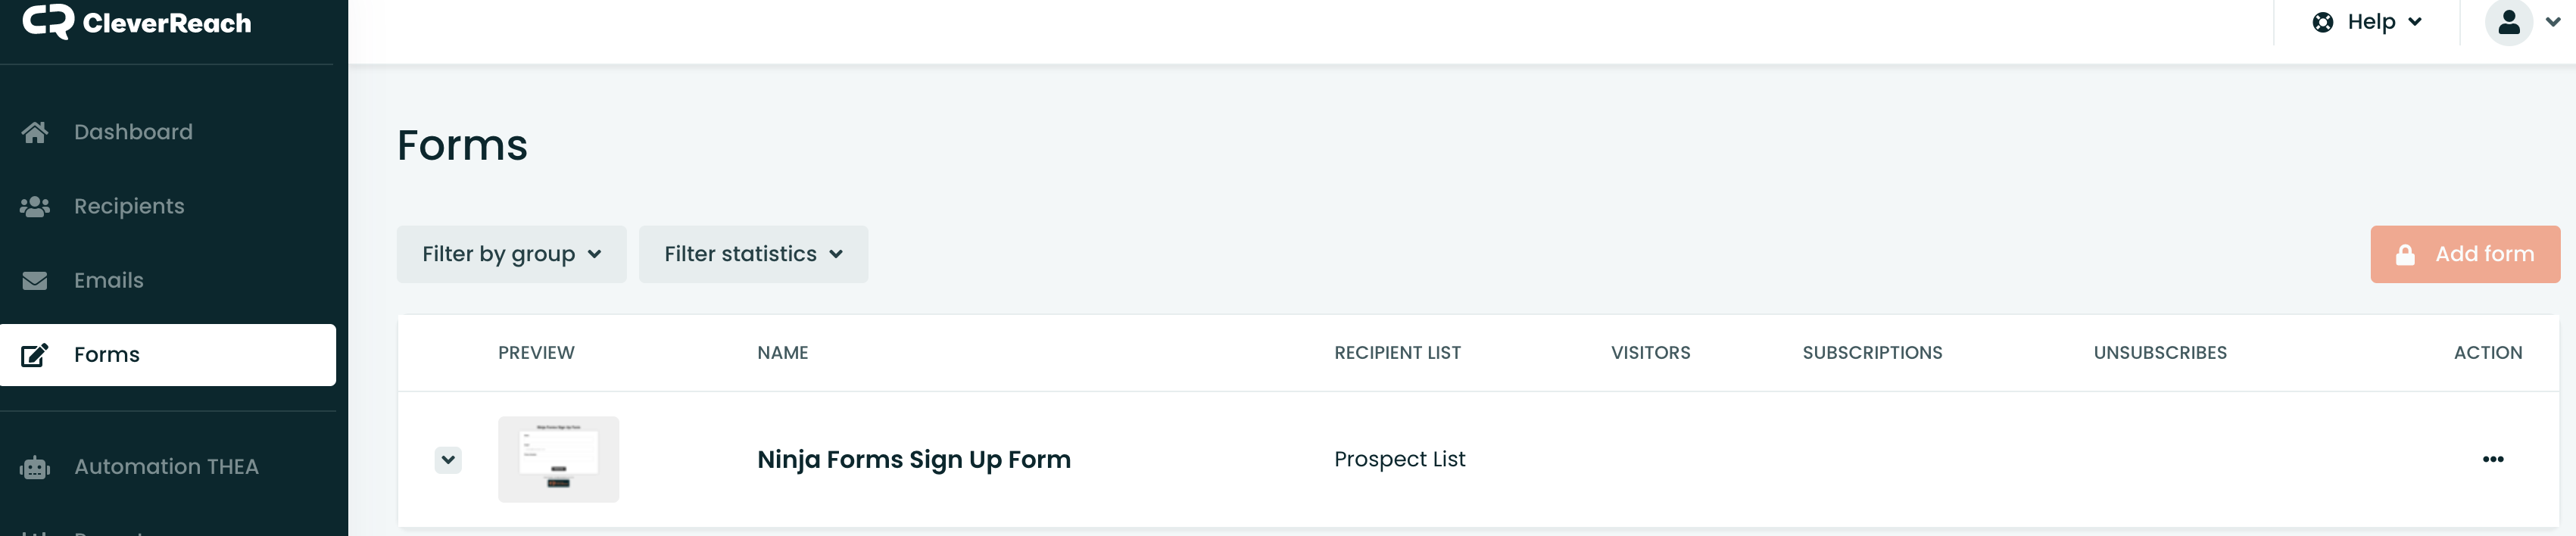
Task: Click the Add form button
Action: point(2465,253)
